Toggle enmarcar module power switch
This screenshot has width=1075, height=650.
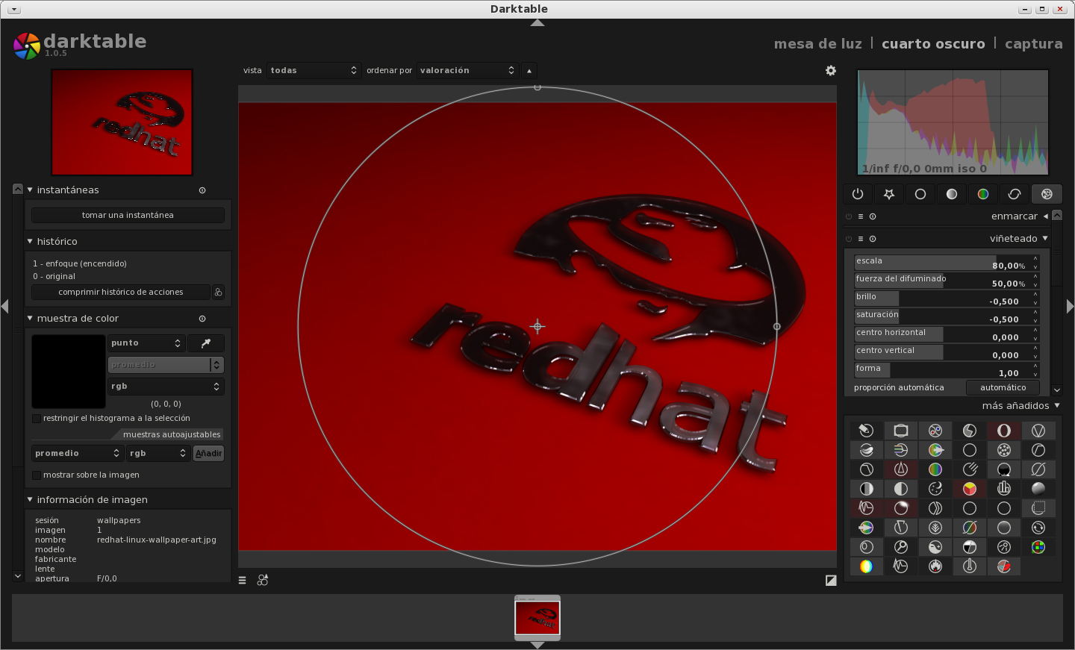click(849, 216)
